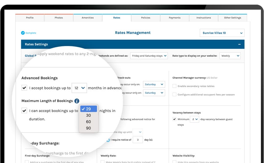Enable secondary rates tables checkbox

(x=175, y=86)
